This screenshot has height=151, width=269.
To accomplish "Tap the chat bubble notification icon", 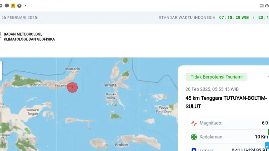I will click(x=7, y=6).
